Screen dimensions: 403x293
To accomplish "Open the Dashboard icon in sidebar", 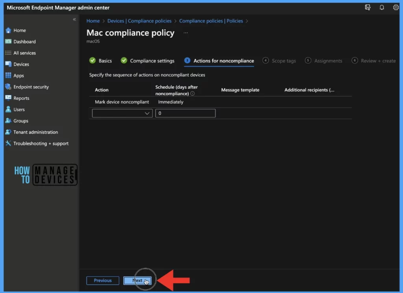I will pos(8,41).
